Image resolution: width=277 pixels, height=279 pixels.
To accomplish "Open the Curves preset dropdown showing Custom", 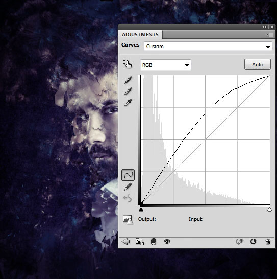I will click(x=208, y=46).
